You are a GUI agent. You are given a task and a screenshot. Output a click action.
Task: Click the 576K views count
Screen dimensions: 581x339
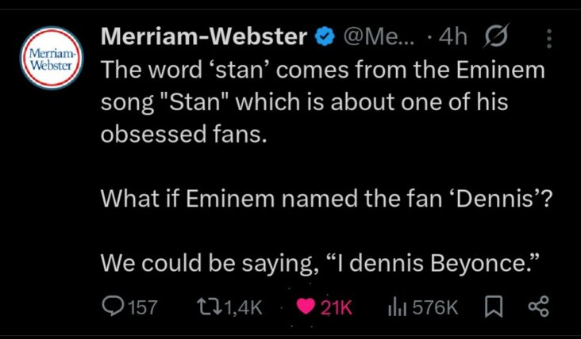435,307
